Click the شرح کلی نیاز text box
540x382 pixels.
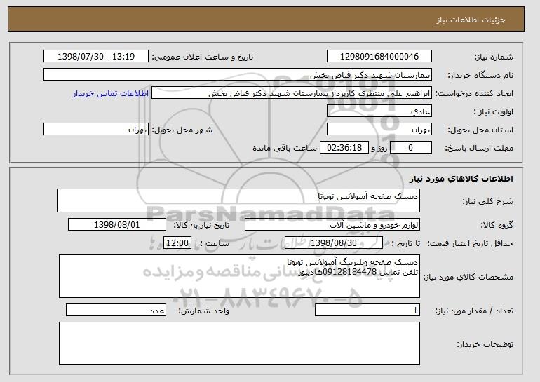(x=238, y=200)
